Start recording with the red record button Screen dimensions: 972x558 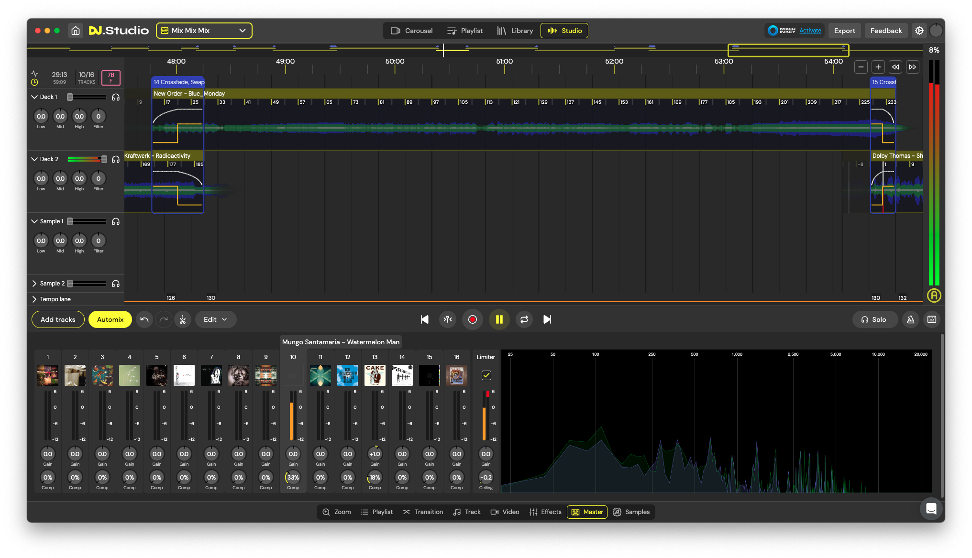(473, 319)
